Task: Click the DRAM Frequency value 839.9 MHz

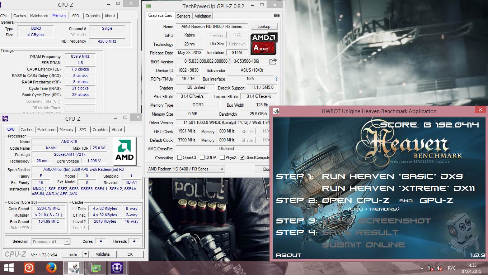Action: 80,56
